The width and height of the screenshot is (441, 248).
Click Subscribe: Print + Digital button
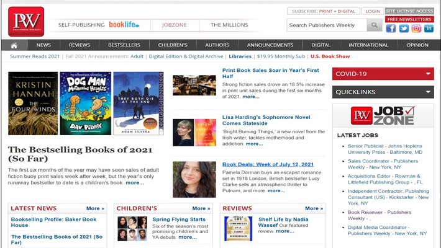click(324, 11)
